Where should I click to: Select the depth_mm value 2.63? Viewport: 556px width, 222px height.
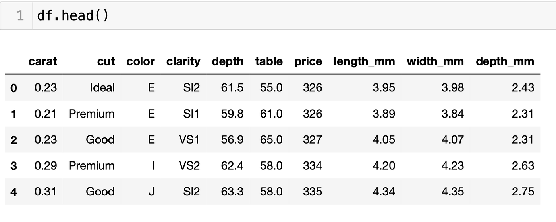tap(523, 165)
